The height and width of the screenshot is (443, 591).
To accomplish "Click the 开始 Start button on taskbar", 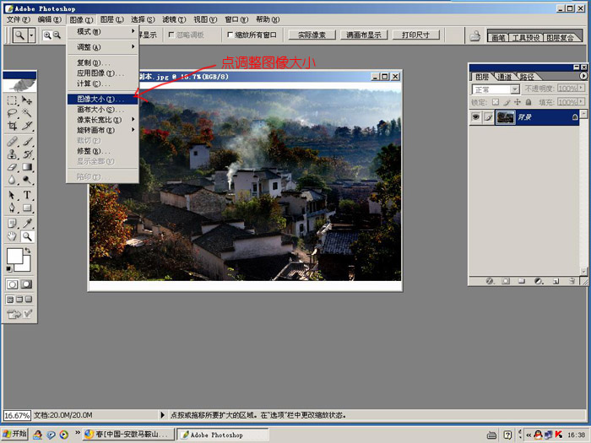I will [x=15, y=435].
